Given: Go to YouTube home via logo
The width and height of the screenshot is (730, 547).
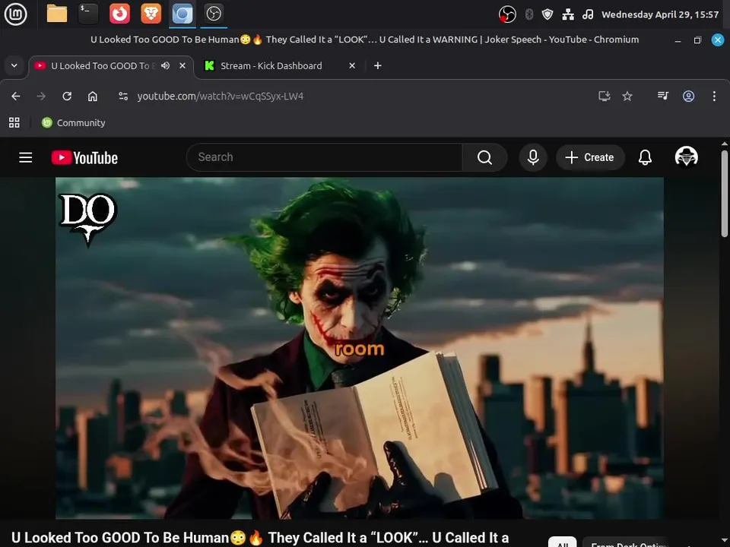Looking at the screenshot, I should click(84, 158).
